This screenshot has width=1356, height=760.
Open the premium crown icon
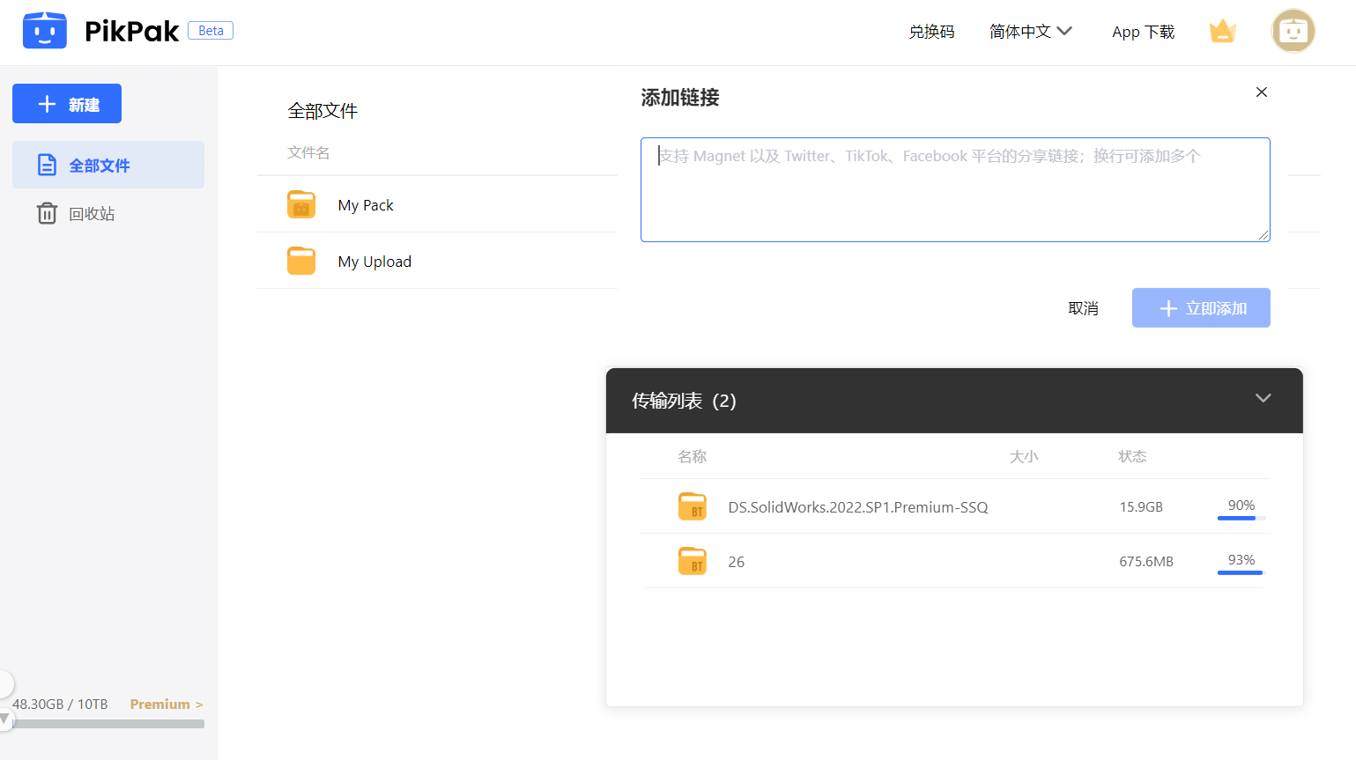pos(1223,32)
